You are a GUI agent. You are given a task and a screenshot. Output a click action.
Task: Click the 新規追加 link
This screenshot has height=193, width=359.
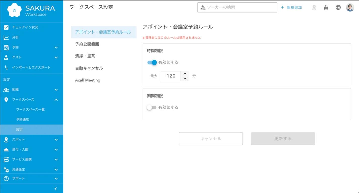pos(291,7)
